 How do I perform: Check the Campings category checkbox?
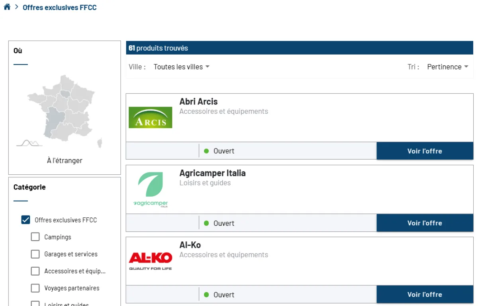pyautogui.click(x=35, y=237)
